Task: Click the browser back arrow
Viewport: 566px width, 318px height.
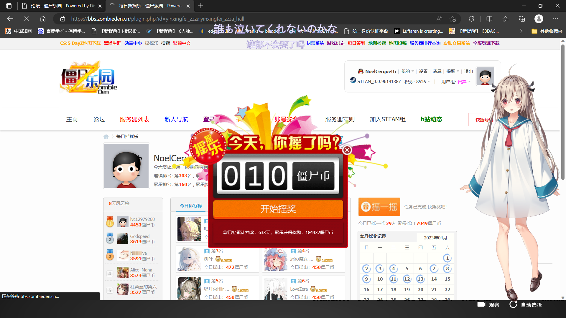Action: click(x=10, y=19)
